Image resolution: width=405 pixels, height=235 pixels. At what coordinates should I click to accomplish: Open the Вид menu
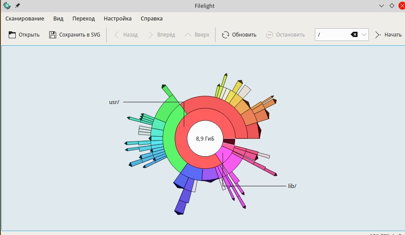(x=58, y=19)
